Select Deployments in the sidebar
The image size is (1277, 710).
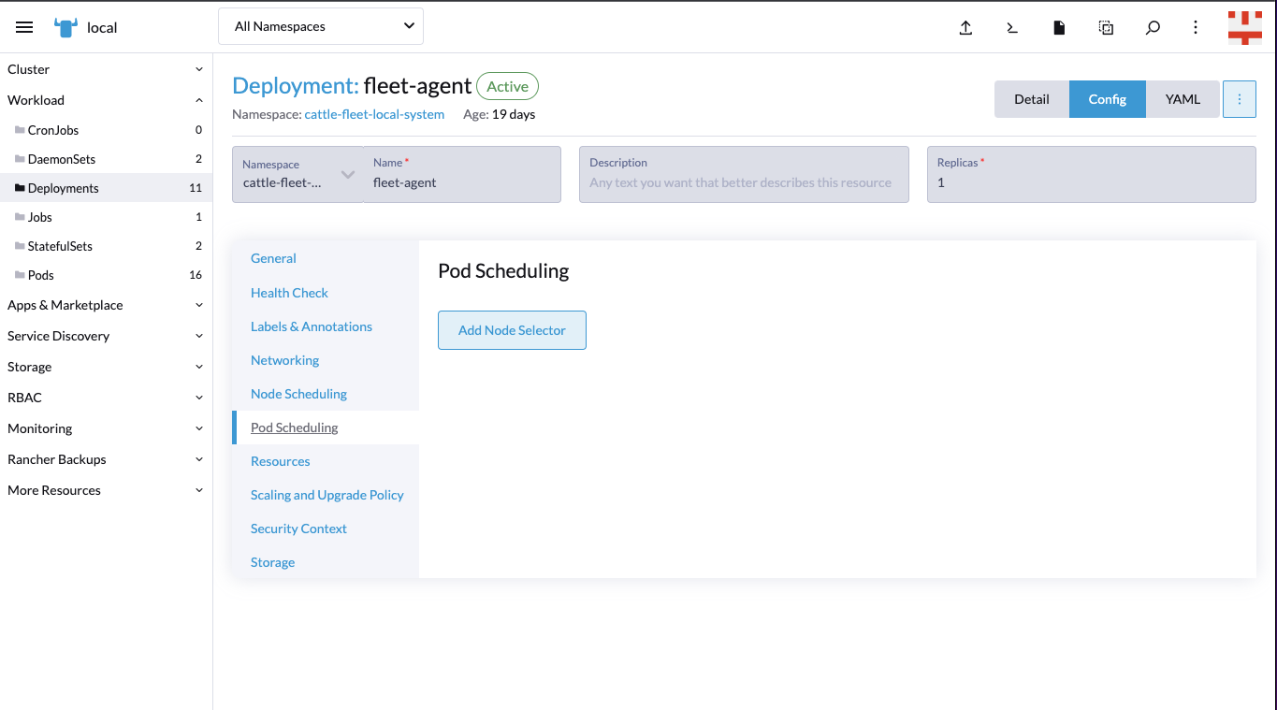click(106, 188)
